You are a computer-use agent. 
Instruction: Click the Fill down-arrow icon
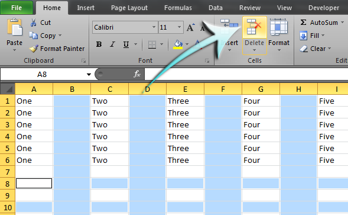303,36
